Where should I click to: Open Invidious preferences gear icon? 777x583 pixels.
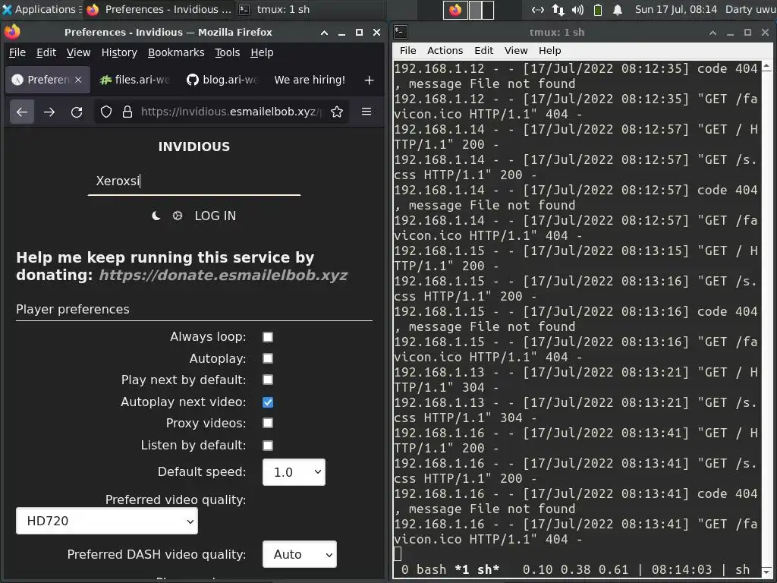178,216
